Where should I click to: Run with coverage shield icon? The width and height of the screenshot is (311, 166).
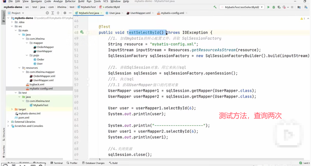pos(279,7)
